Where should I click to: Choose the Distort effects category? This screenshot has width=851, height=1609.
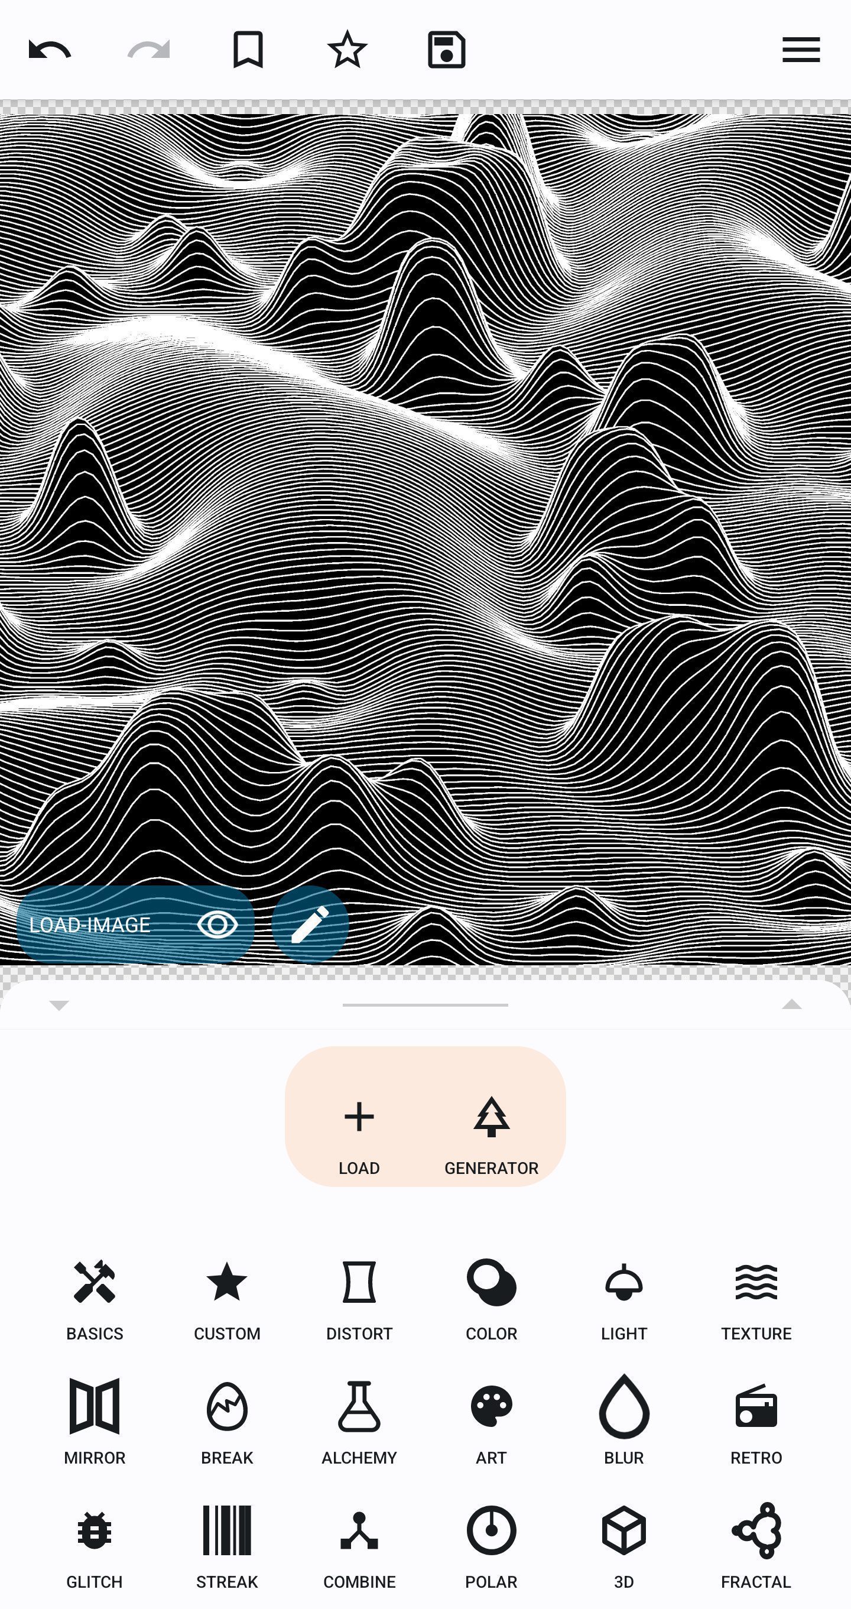pyautogui.click(x=359, y=1300)
